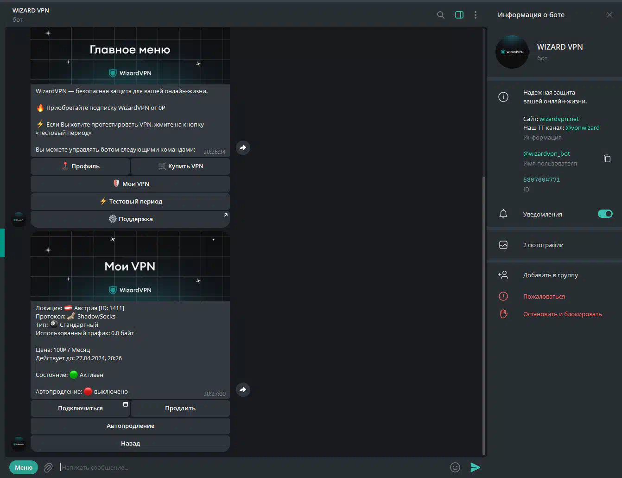Open the Мои VPN banner image
The height and width of the screenshot is (478, 622).
click(x=130, y=267)
